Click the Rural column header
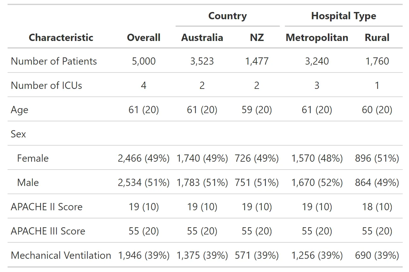 377,38
